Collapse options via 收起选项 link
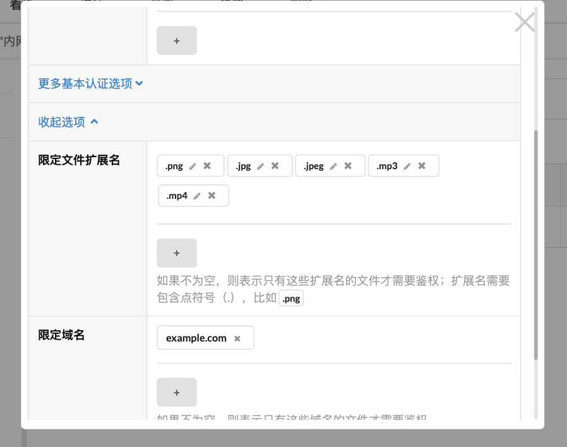Image resolution: width=567 pixels, height=447 pixels. tap(63, 122)
